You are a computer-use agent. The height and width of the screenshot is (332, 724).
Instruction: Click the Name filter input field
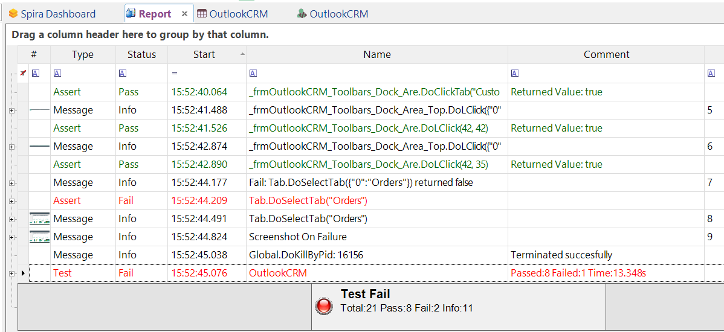(x=381, y=74)
